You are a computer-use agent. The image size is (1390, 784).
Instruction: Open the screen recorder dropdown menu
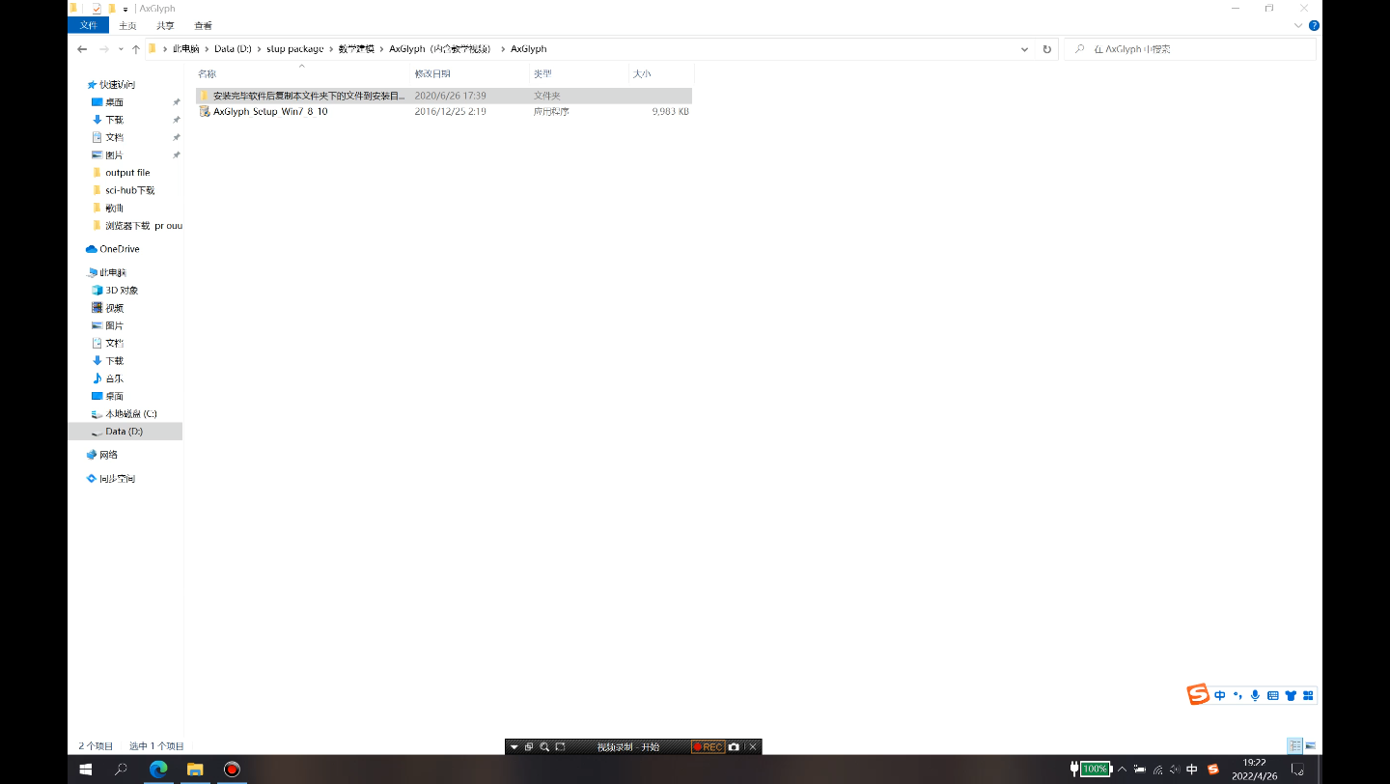[x=514, y=746]
